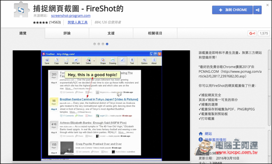Click the Copy icon in FireShot toolbar
Viewport: 272px width, 164px height.
(x=56, y=61)
